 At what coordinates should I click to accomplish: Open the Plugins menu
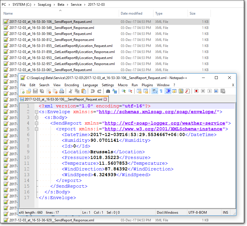point(147,85)
